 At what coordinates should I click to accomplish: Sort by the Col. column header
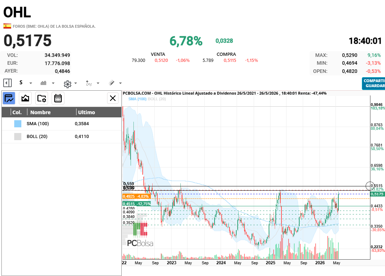point(17,112)
